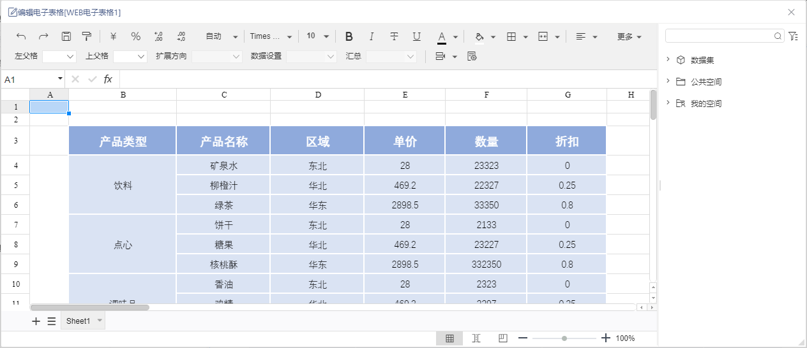The height and width of the screenshot is (348, 807).
Task: Click the fx insert function icon
Action: pos(108,79)
